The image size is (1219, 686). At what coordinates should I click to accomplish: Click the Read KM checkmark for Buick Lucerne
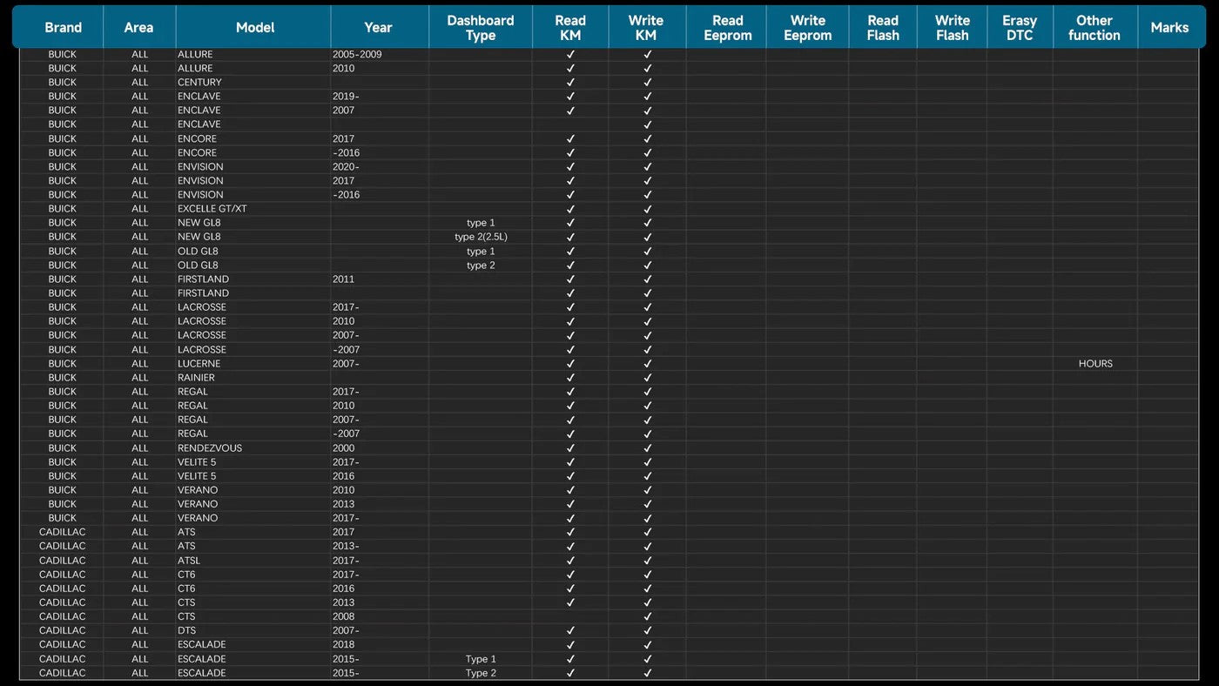point(570,364)
